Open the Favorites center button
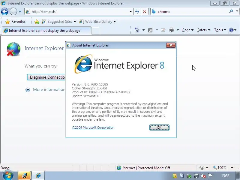 (15, 22)
